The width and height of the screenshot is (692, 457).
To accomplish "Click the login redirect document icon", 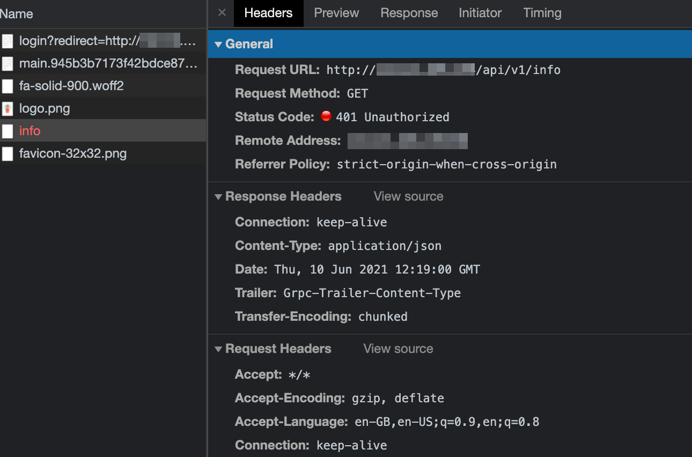I will (8, 41).
